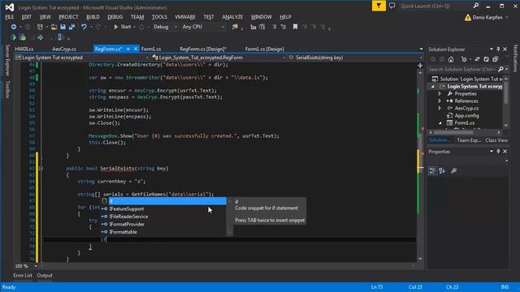Open the PROJECT menu
Screen dimensions: 520x292
click(68, 17)
